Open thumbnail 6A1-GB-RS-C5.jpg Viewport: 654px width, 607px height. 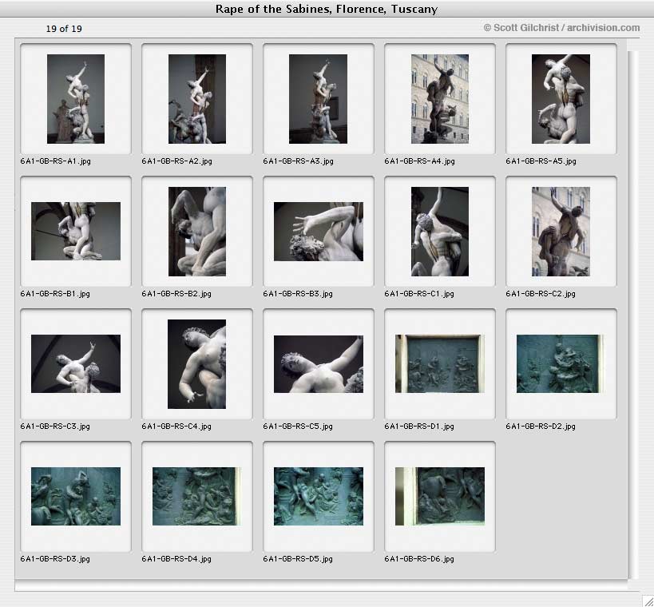point(319,364)
